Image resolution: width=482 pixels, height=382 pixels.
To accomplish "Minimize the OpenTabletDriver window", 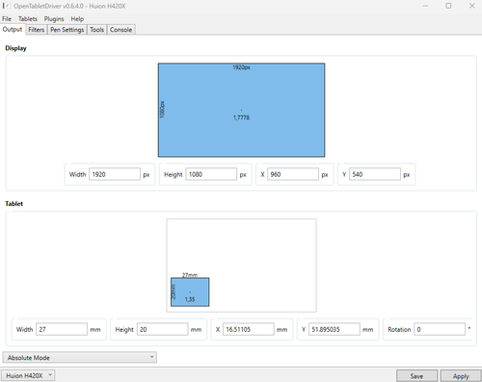I will pos(425,6).
